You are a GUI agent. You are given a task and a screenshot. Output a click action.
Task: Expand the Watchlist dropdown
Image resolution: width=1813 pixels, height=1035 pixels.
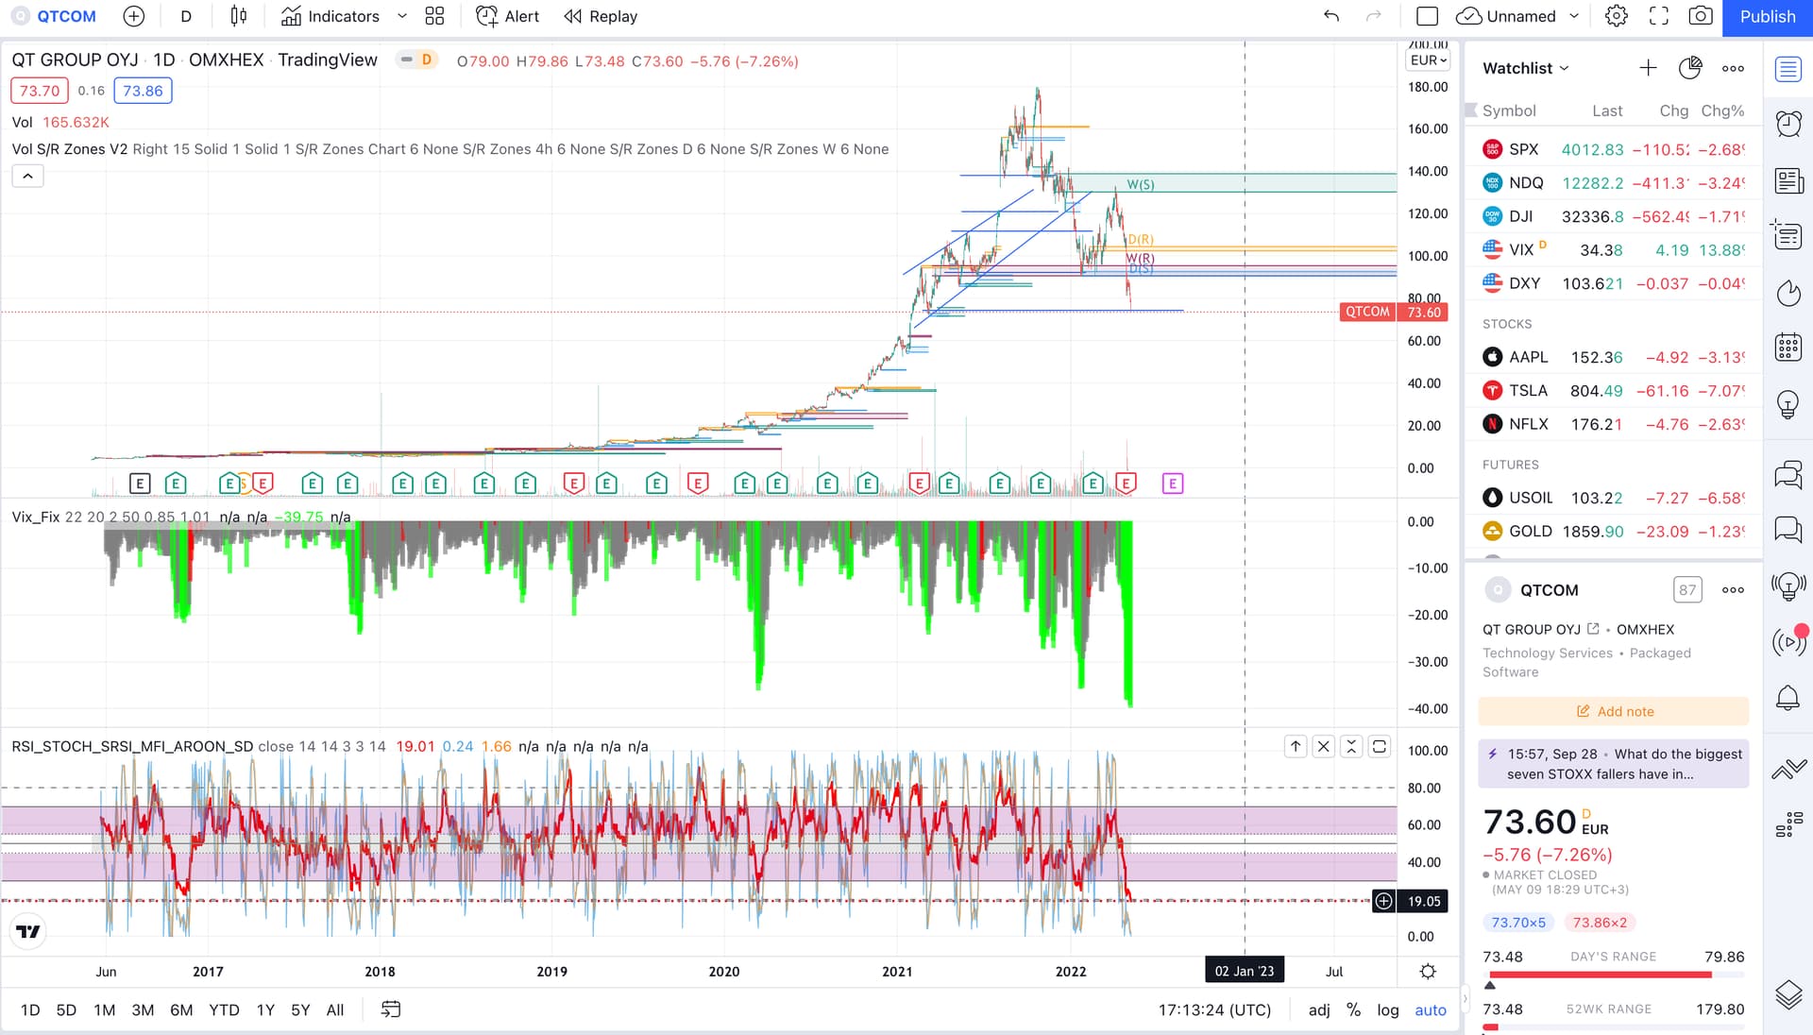click(x=1526, y=68)
